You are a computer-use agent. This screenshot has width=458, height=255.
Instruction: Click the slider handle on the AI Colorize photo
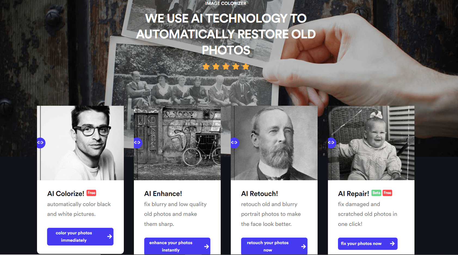click(41, 143)
